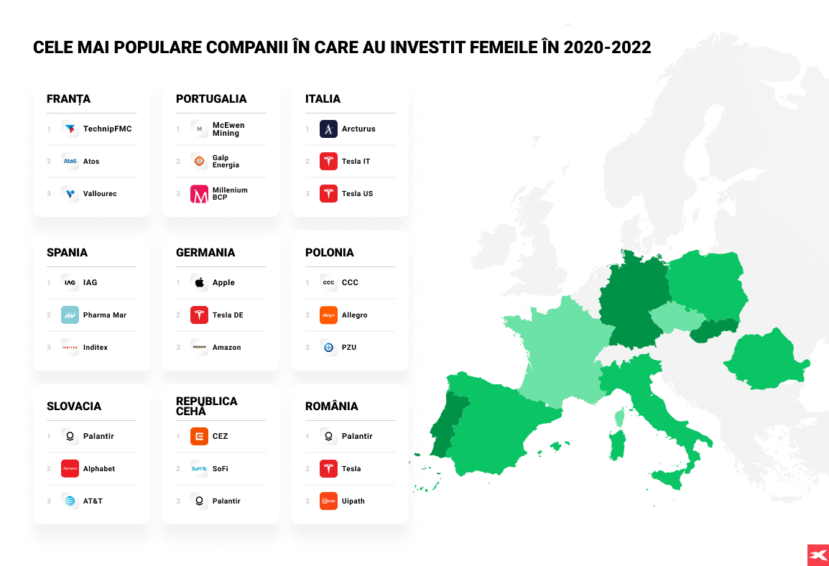Click the Pharma Mar teal logo
The width and height of the screenshot is (829, 566).
point(70,315)
